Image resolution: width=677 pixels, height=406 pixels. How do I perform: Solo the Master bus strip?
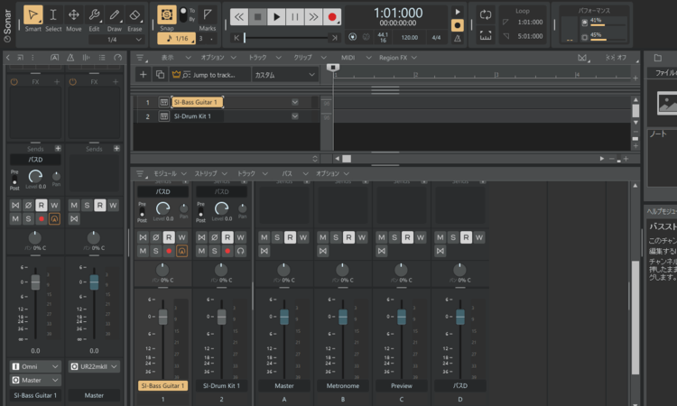point(277,237)
